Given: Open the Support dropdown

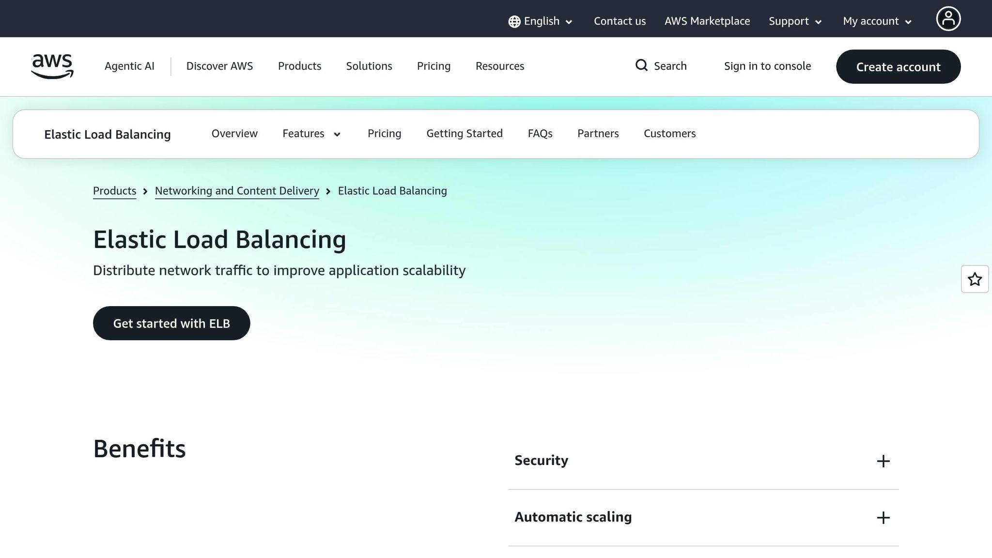Looking at the screenshot, I should (x=793, y=21).
